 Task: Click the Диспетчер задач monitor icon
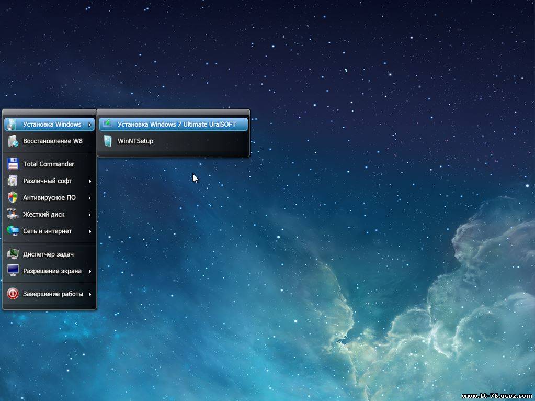point(13,254)
